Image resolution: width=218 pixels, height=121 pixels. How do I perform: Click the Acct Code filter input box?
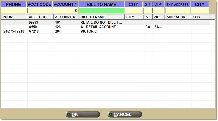[40, 11]
